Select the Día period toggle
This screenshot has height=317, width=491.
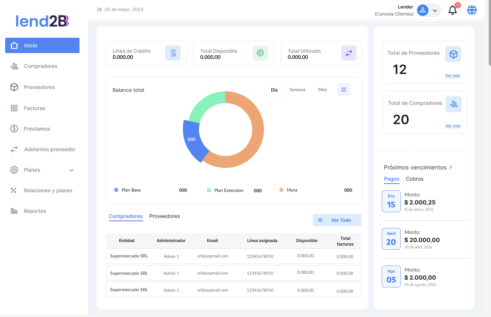coord(274,90)
